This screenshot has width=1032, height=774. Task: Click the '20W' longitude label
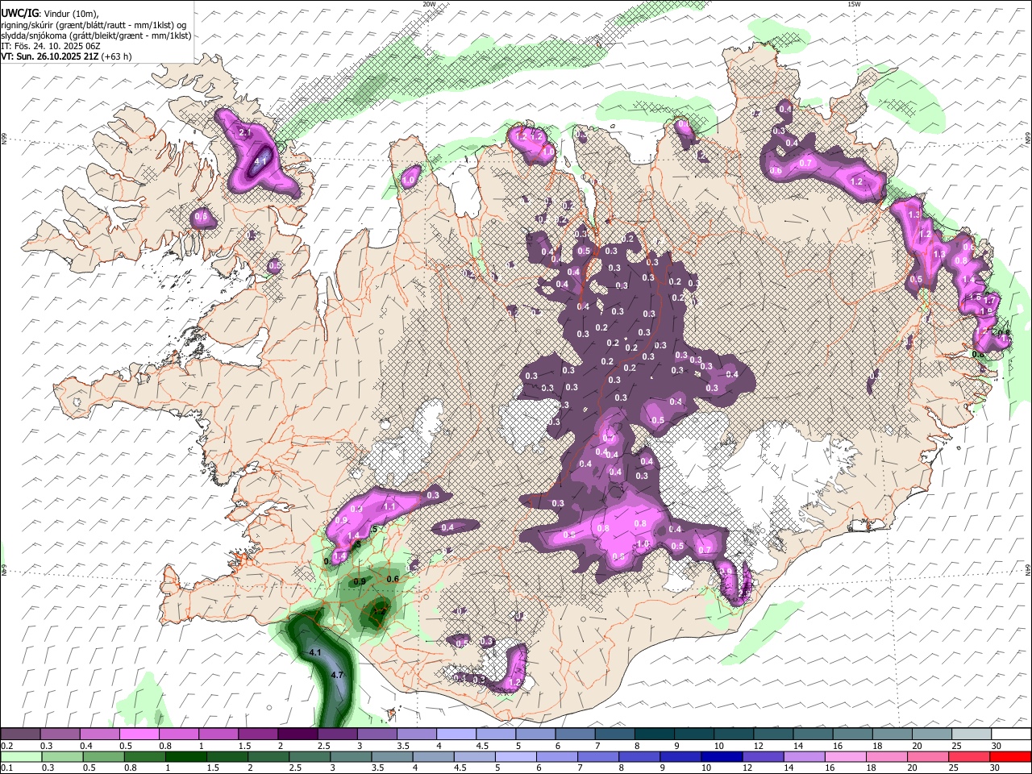tap(429, 4)
